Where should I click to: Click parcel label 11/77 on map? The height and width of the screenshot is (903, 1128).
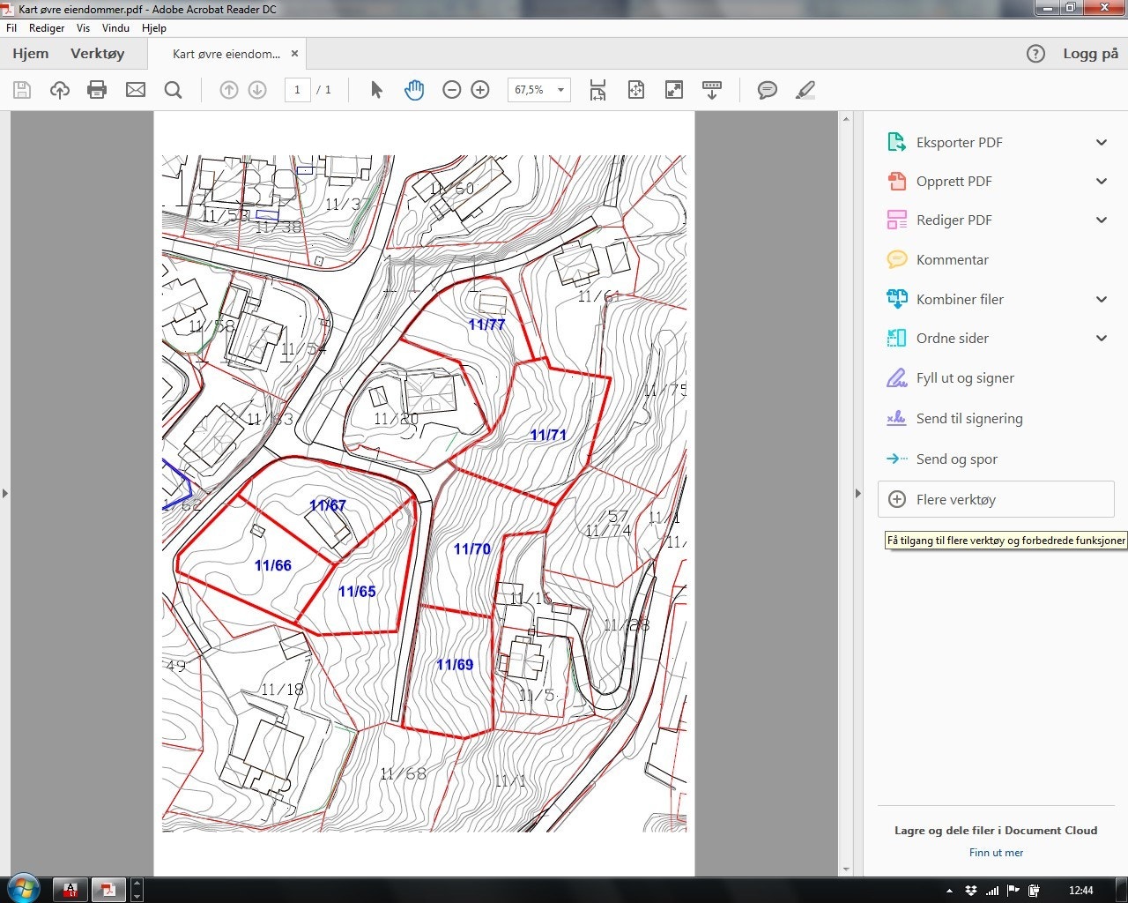pyautogui.click(x=486, y=325)
